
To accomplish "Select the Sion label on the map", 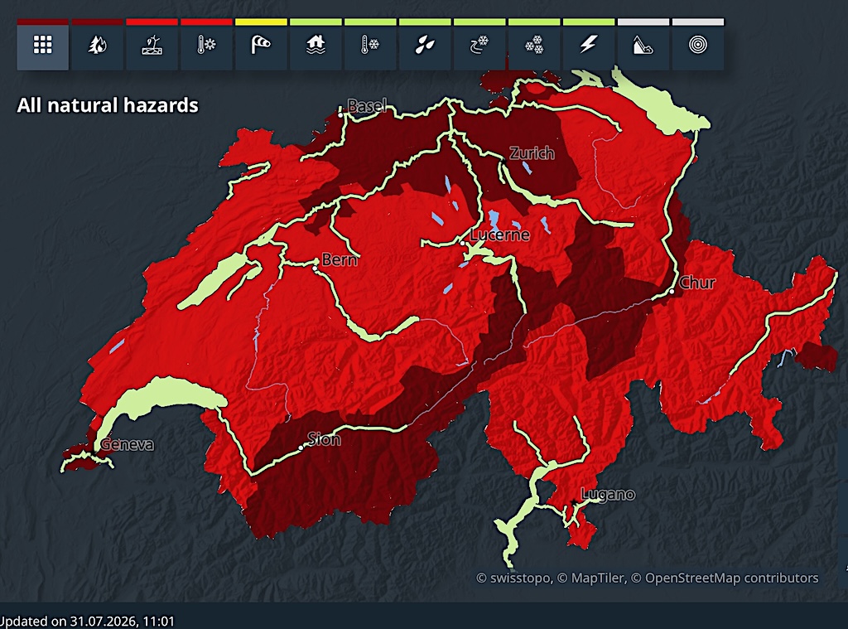I will point(324,439).
